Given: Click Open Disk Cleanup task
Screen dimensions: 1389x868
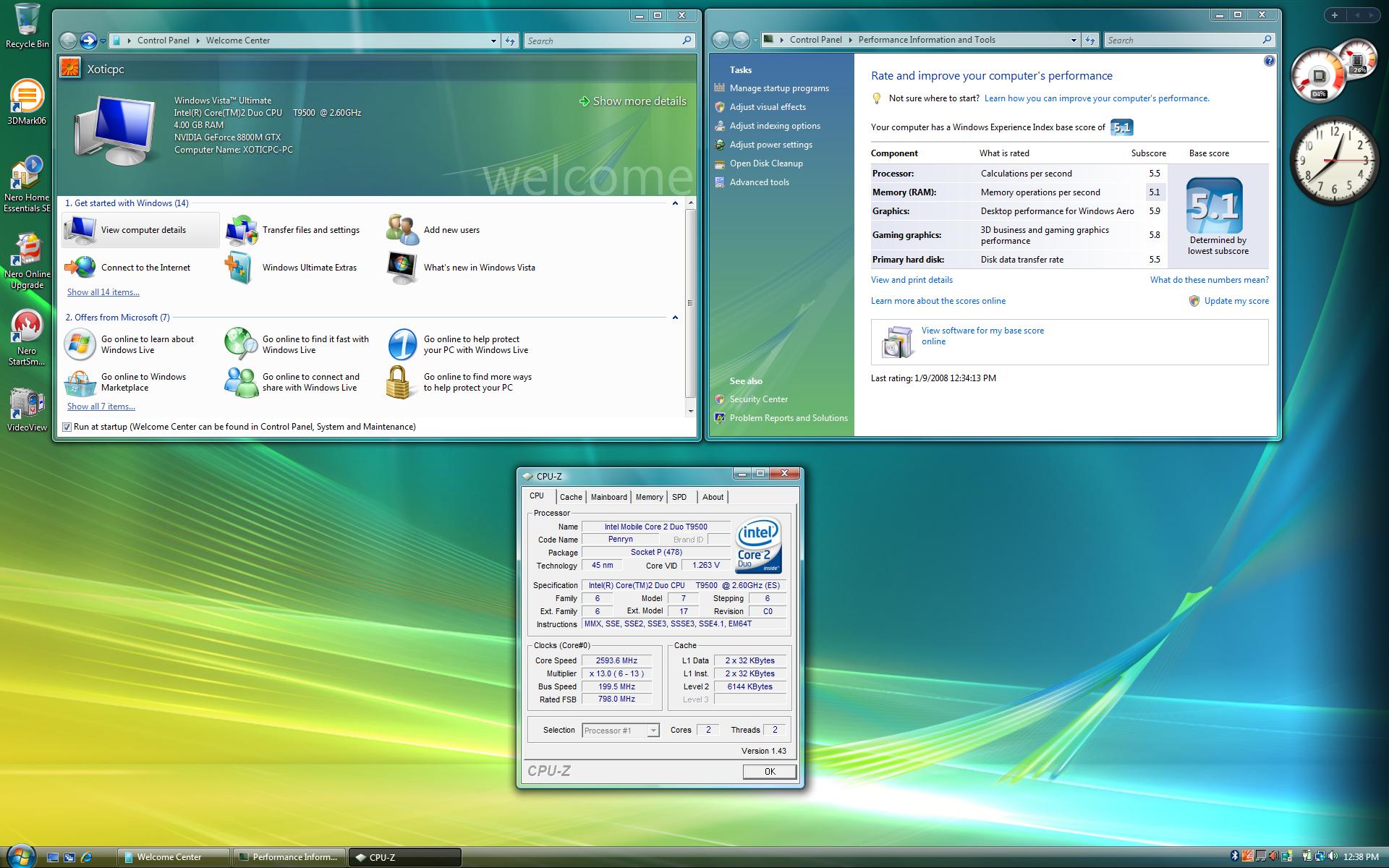Looking at the screenshot, I should 766,163.
